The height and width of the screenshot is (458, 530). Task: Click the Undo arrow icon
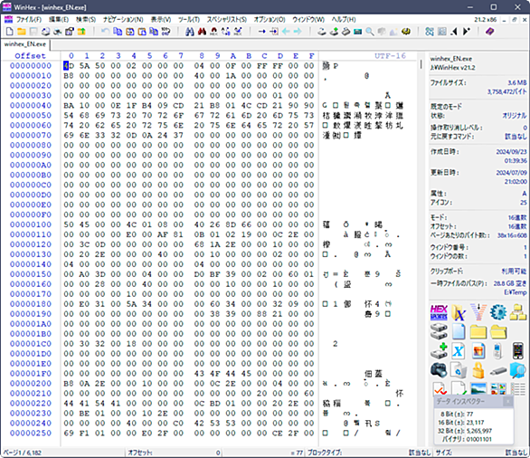point(105,32)
